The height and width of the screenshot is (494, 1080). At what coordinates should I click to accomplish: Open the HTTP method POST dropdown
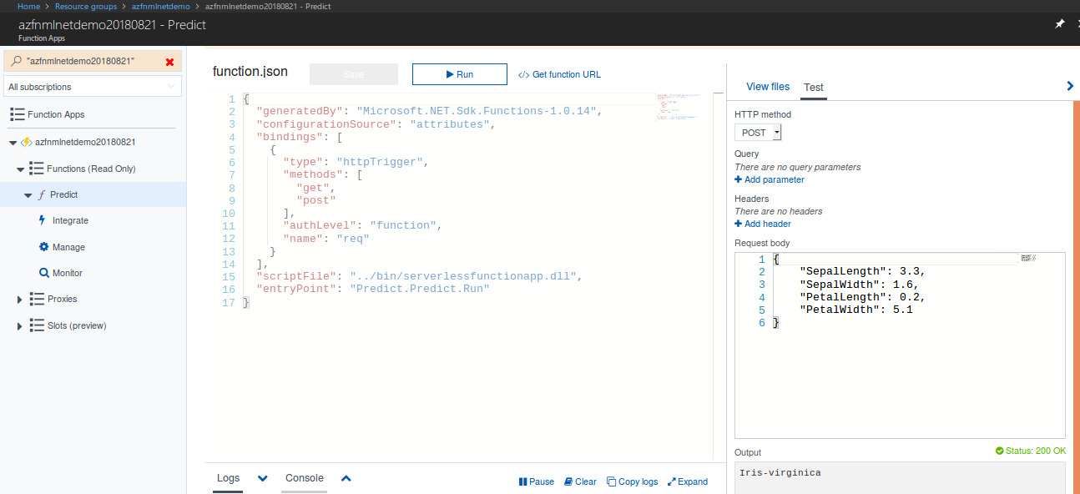(x=758, y=133)
